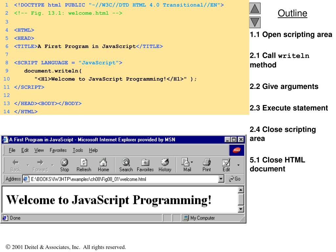Image resolution: width=336 pixels, height=252 pixels.
Task: Click the Forward arrow toolbar icon
Action: [40, 162]
